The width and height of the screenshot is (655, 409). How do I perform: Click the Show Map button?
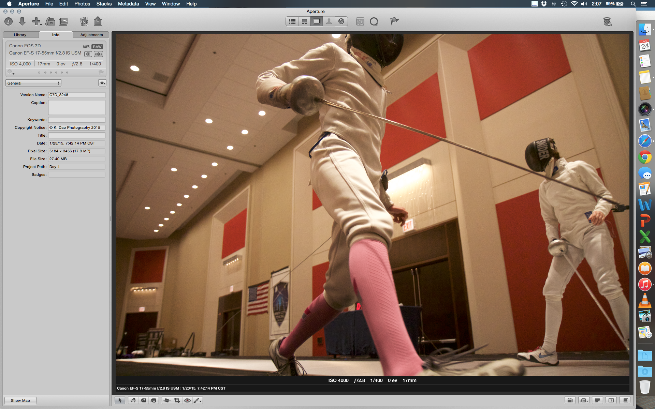point(20,400)
